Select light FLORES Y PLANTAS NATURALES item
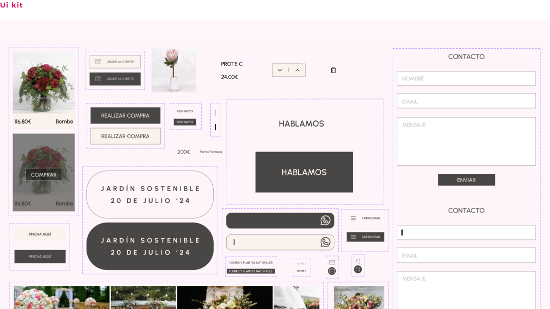 251,262
